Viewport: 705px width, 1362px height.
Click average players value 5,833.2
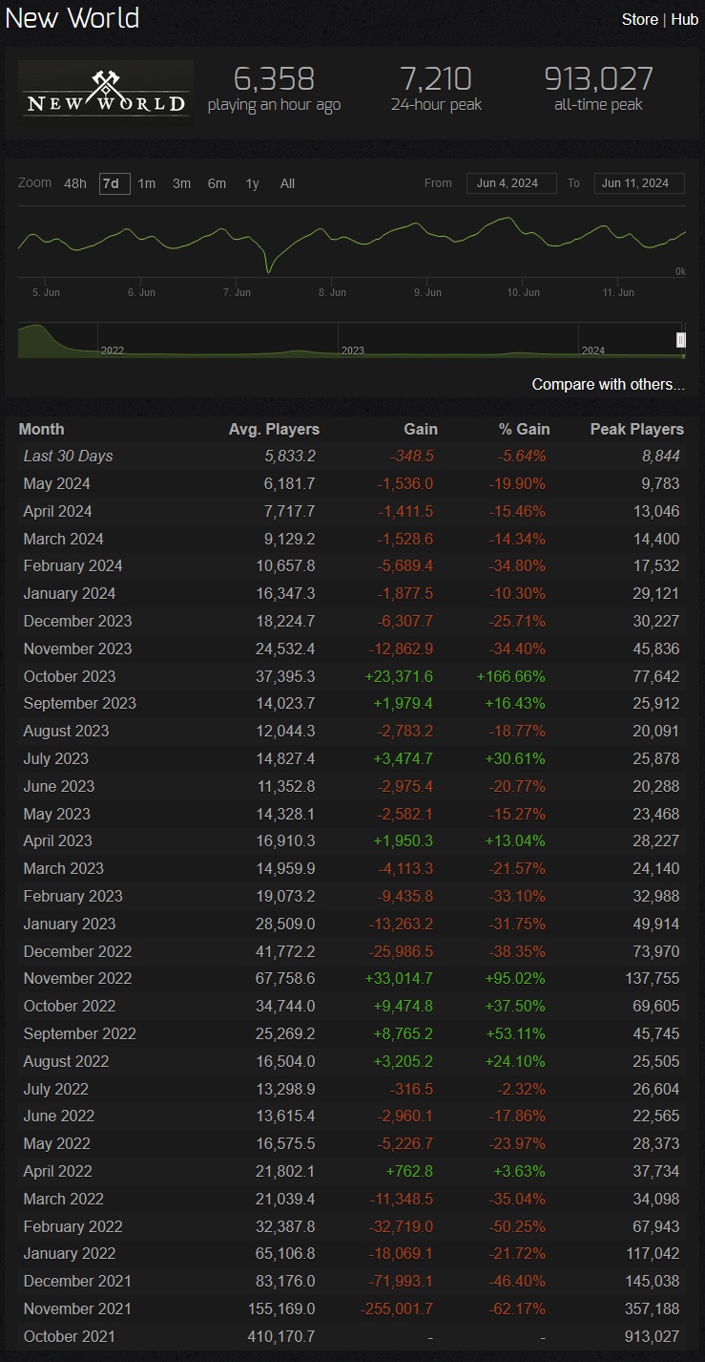[x=290, y=457]
